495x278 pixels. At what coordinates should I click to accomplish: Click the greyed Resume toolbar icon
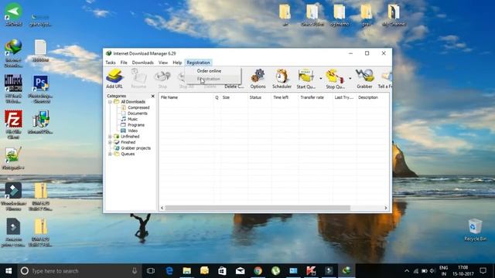point(138,79)
